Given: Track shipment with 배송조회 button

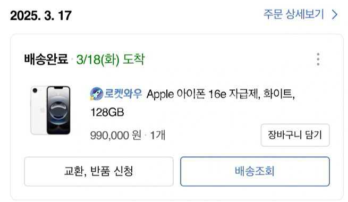Looking at the screenshot, I should coord(255,171).
